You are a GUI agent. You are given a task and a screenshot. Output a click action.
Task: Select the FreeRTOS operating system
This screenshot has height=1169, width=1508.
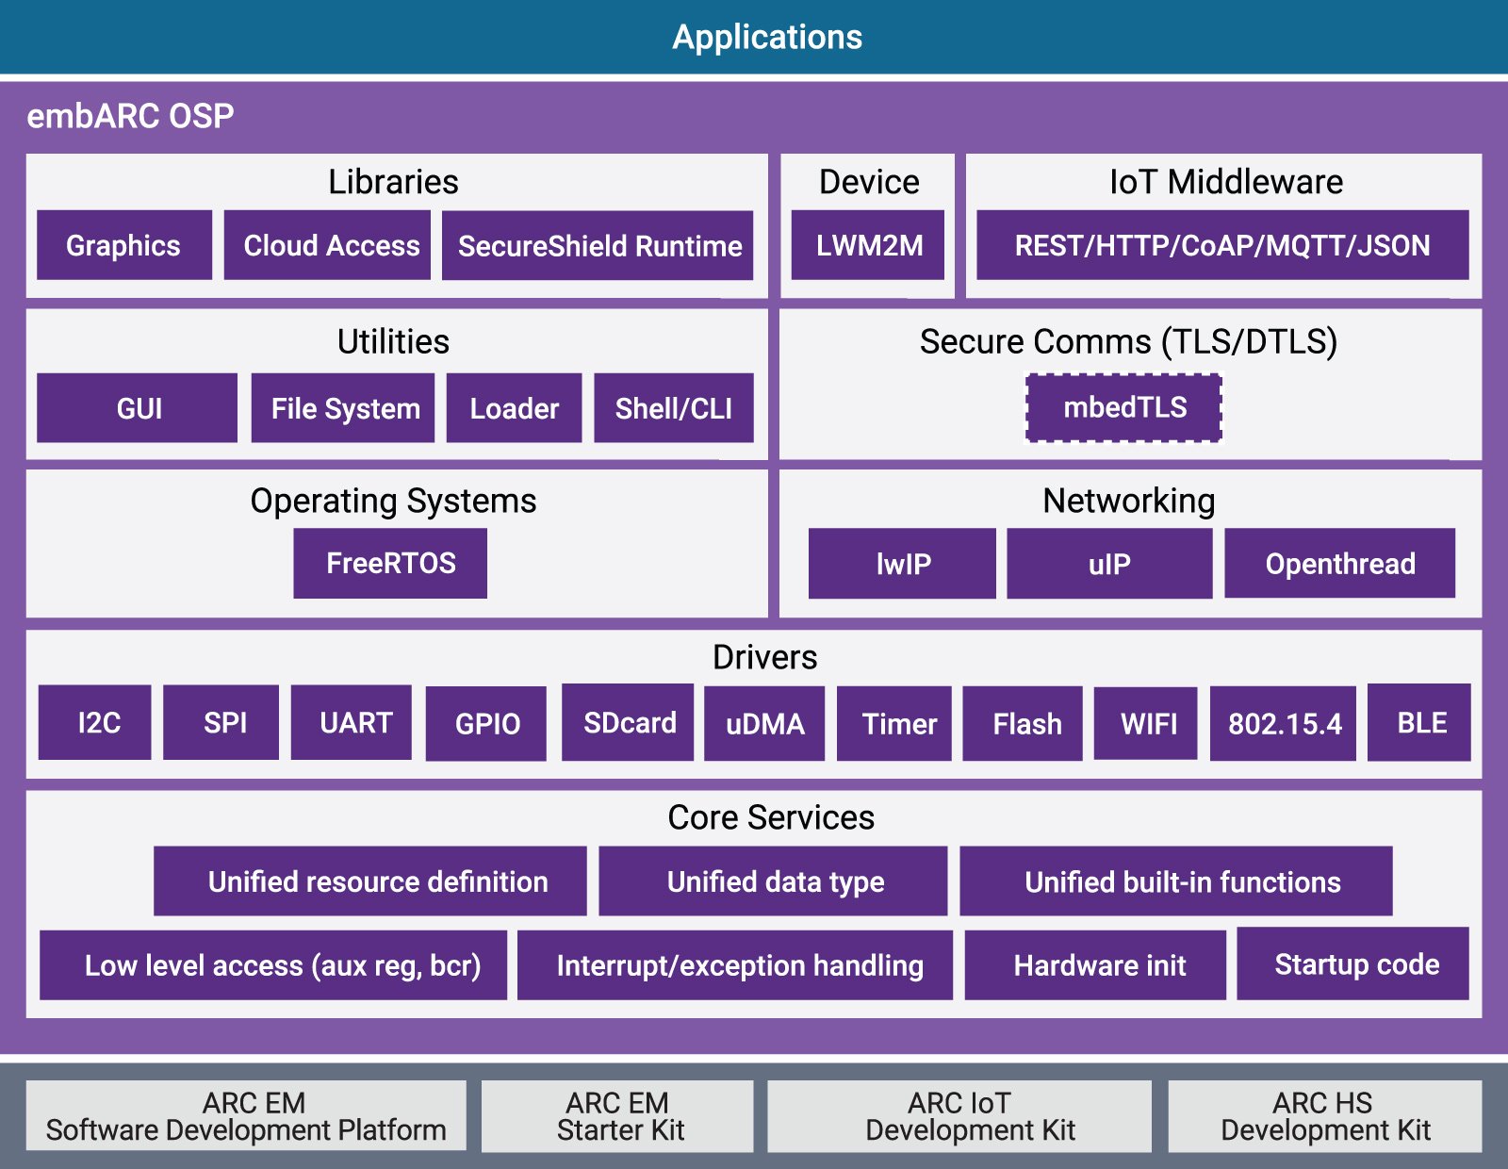click(389, 563)
